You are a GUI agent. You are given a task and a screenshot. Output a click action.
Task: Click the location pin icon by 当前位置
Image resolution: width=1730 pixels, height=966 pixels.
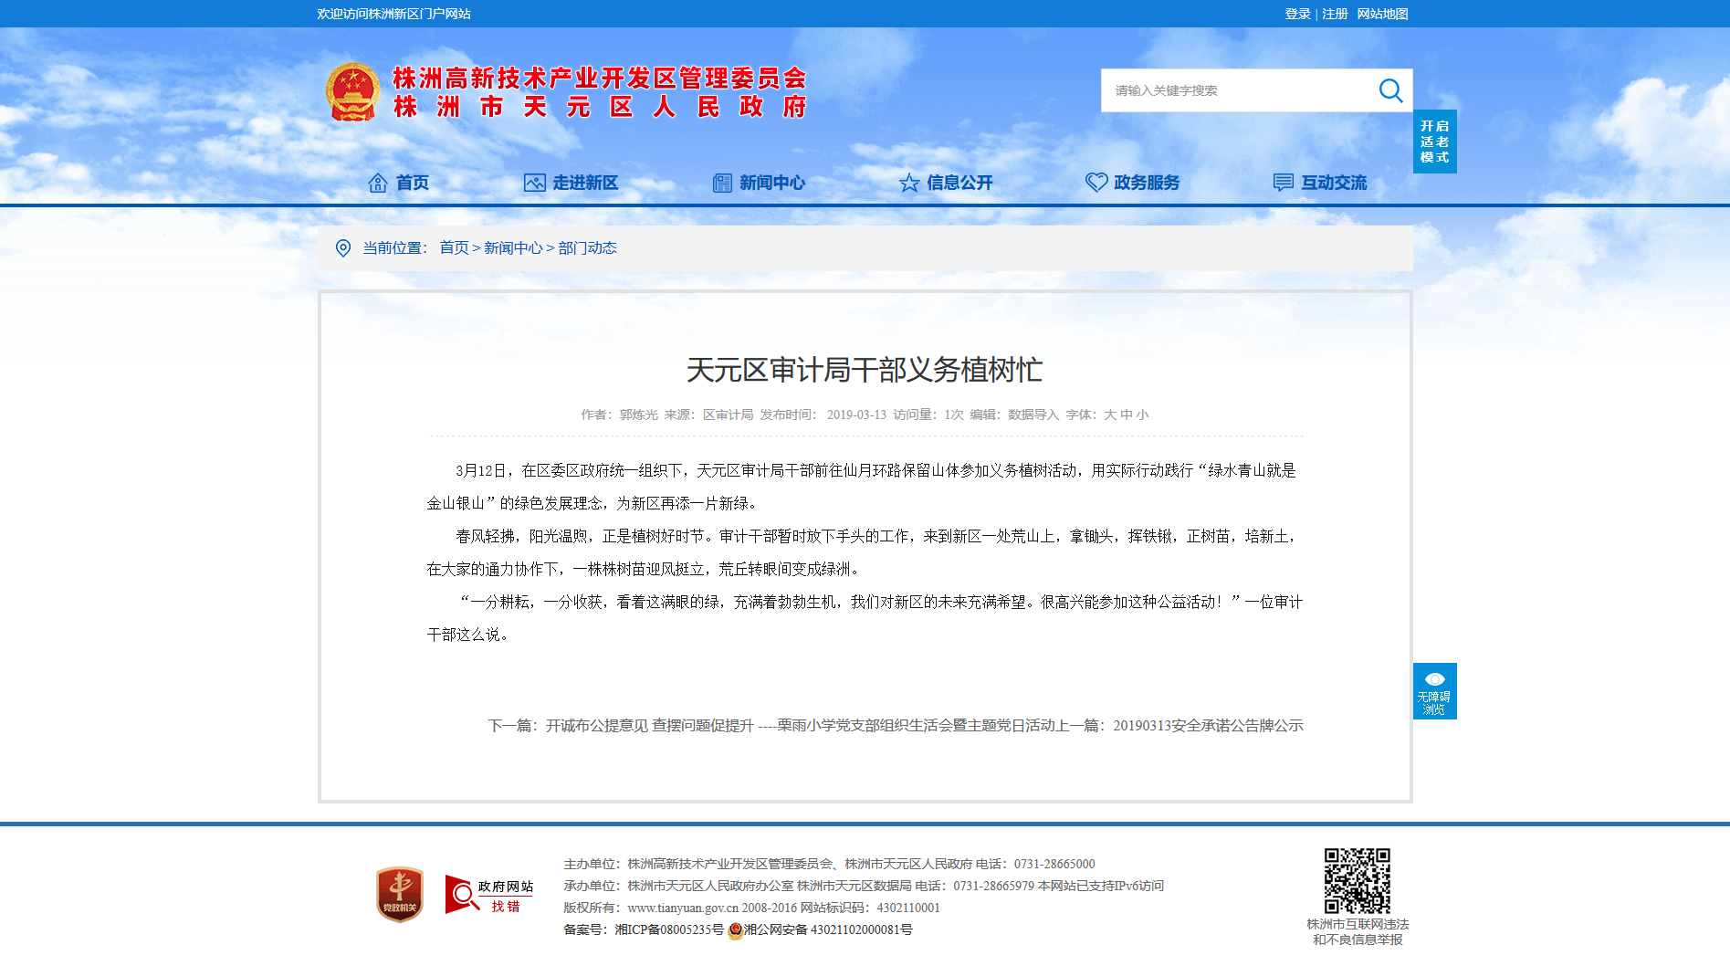(343, 248)
